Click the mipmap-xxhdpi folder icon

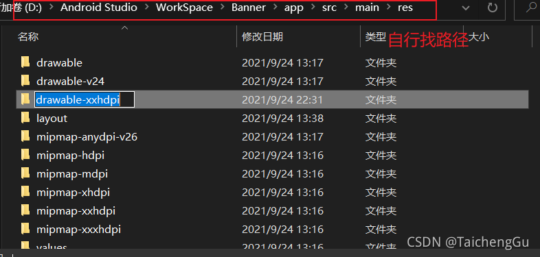click(x=25, y=210)
